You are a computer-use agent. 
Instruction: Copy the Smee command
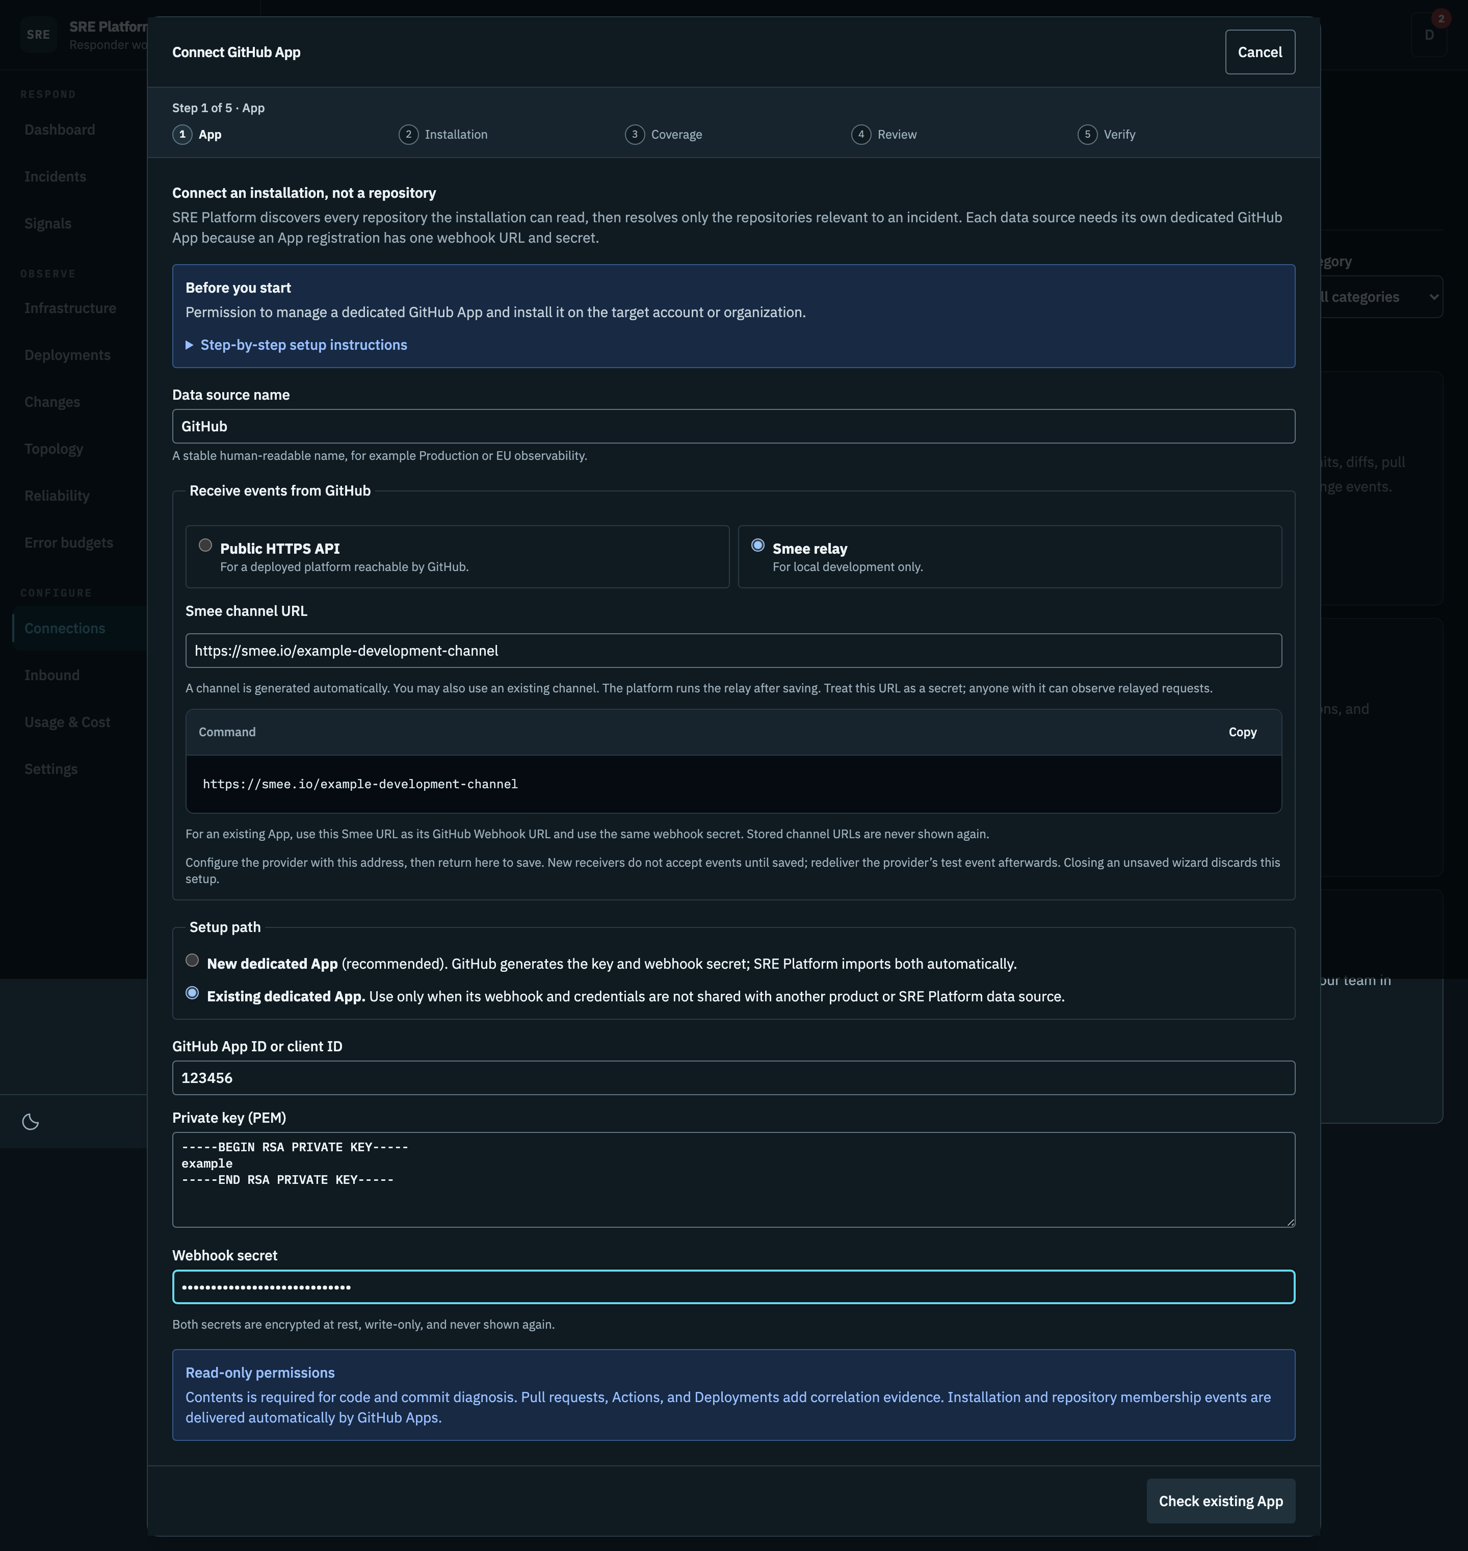[1243, 732]
